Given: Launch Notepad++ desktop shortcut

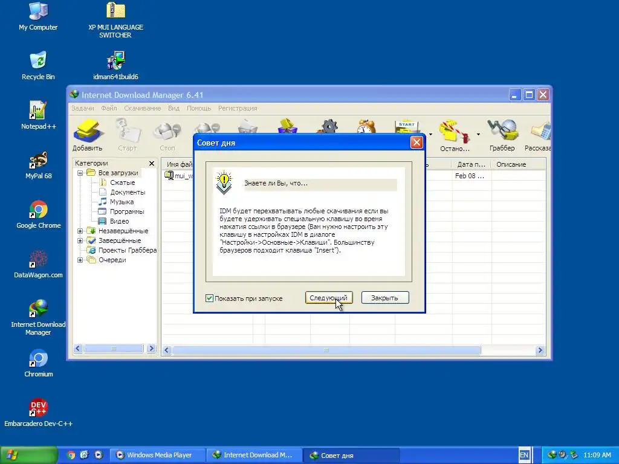Looking at the screenshot, I should [x=38, y=115].
